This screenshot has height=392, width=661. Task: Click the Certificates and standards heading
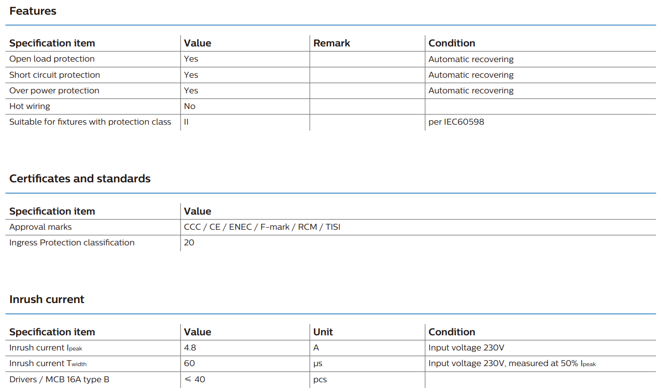[80, 179]
